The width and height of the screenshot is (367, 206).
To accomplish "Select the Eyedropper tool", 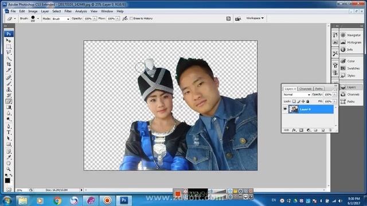I will (9, 157).
